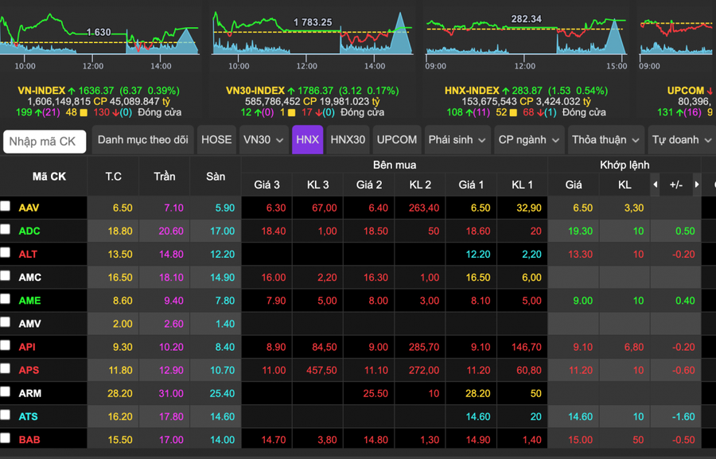Expand the VN30 dropdown
This screenshot has height=459, width=716.
pos(263,140)
